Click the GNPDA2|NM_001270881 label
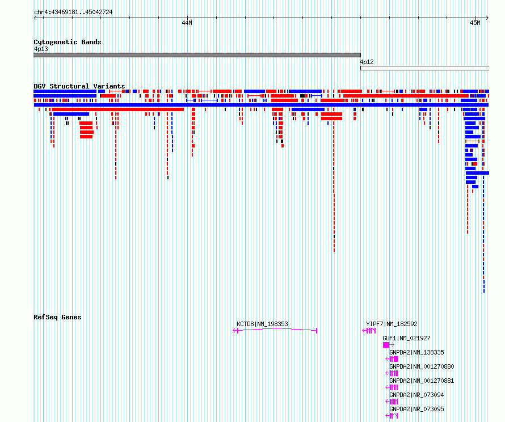 (422, 381)
